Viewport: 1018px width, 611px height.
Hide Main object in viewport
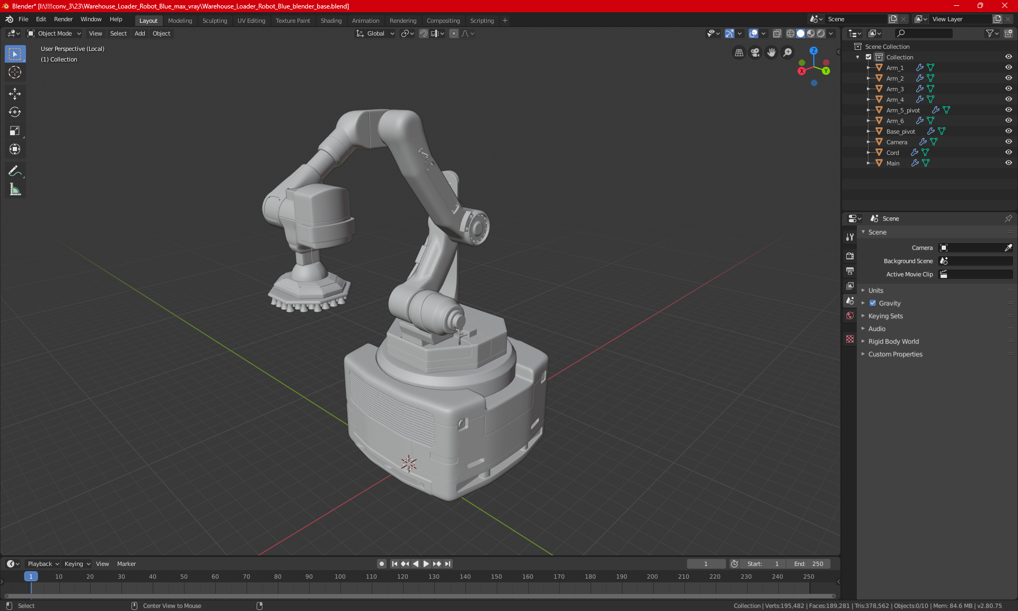point(1008,163)
